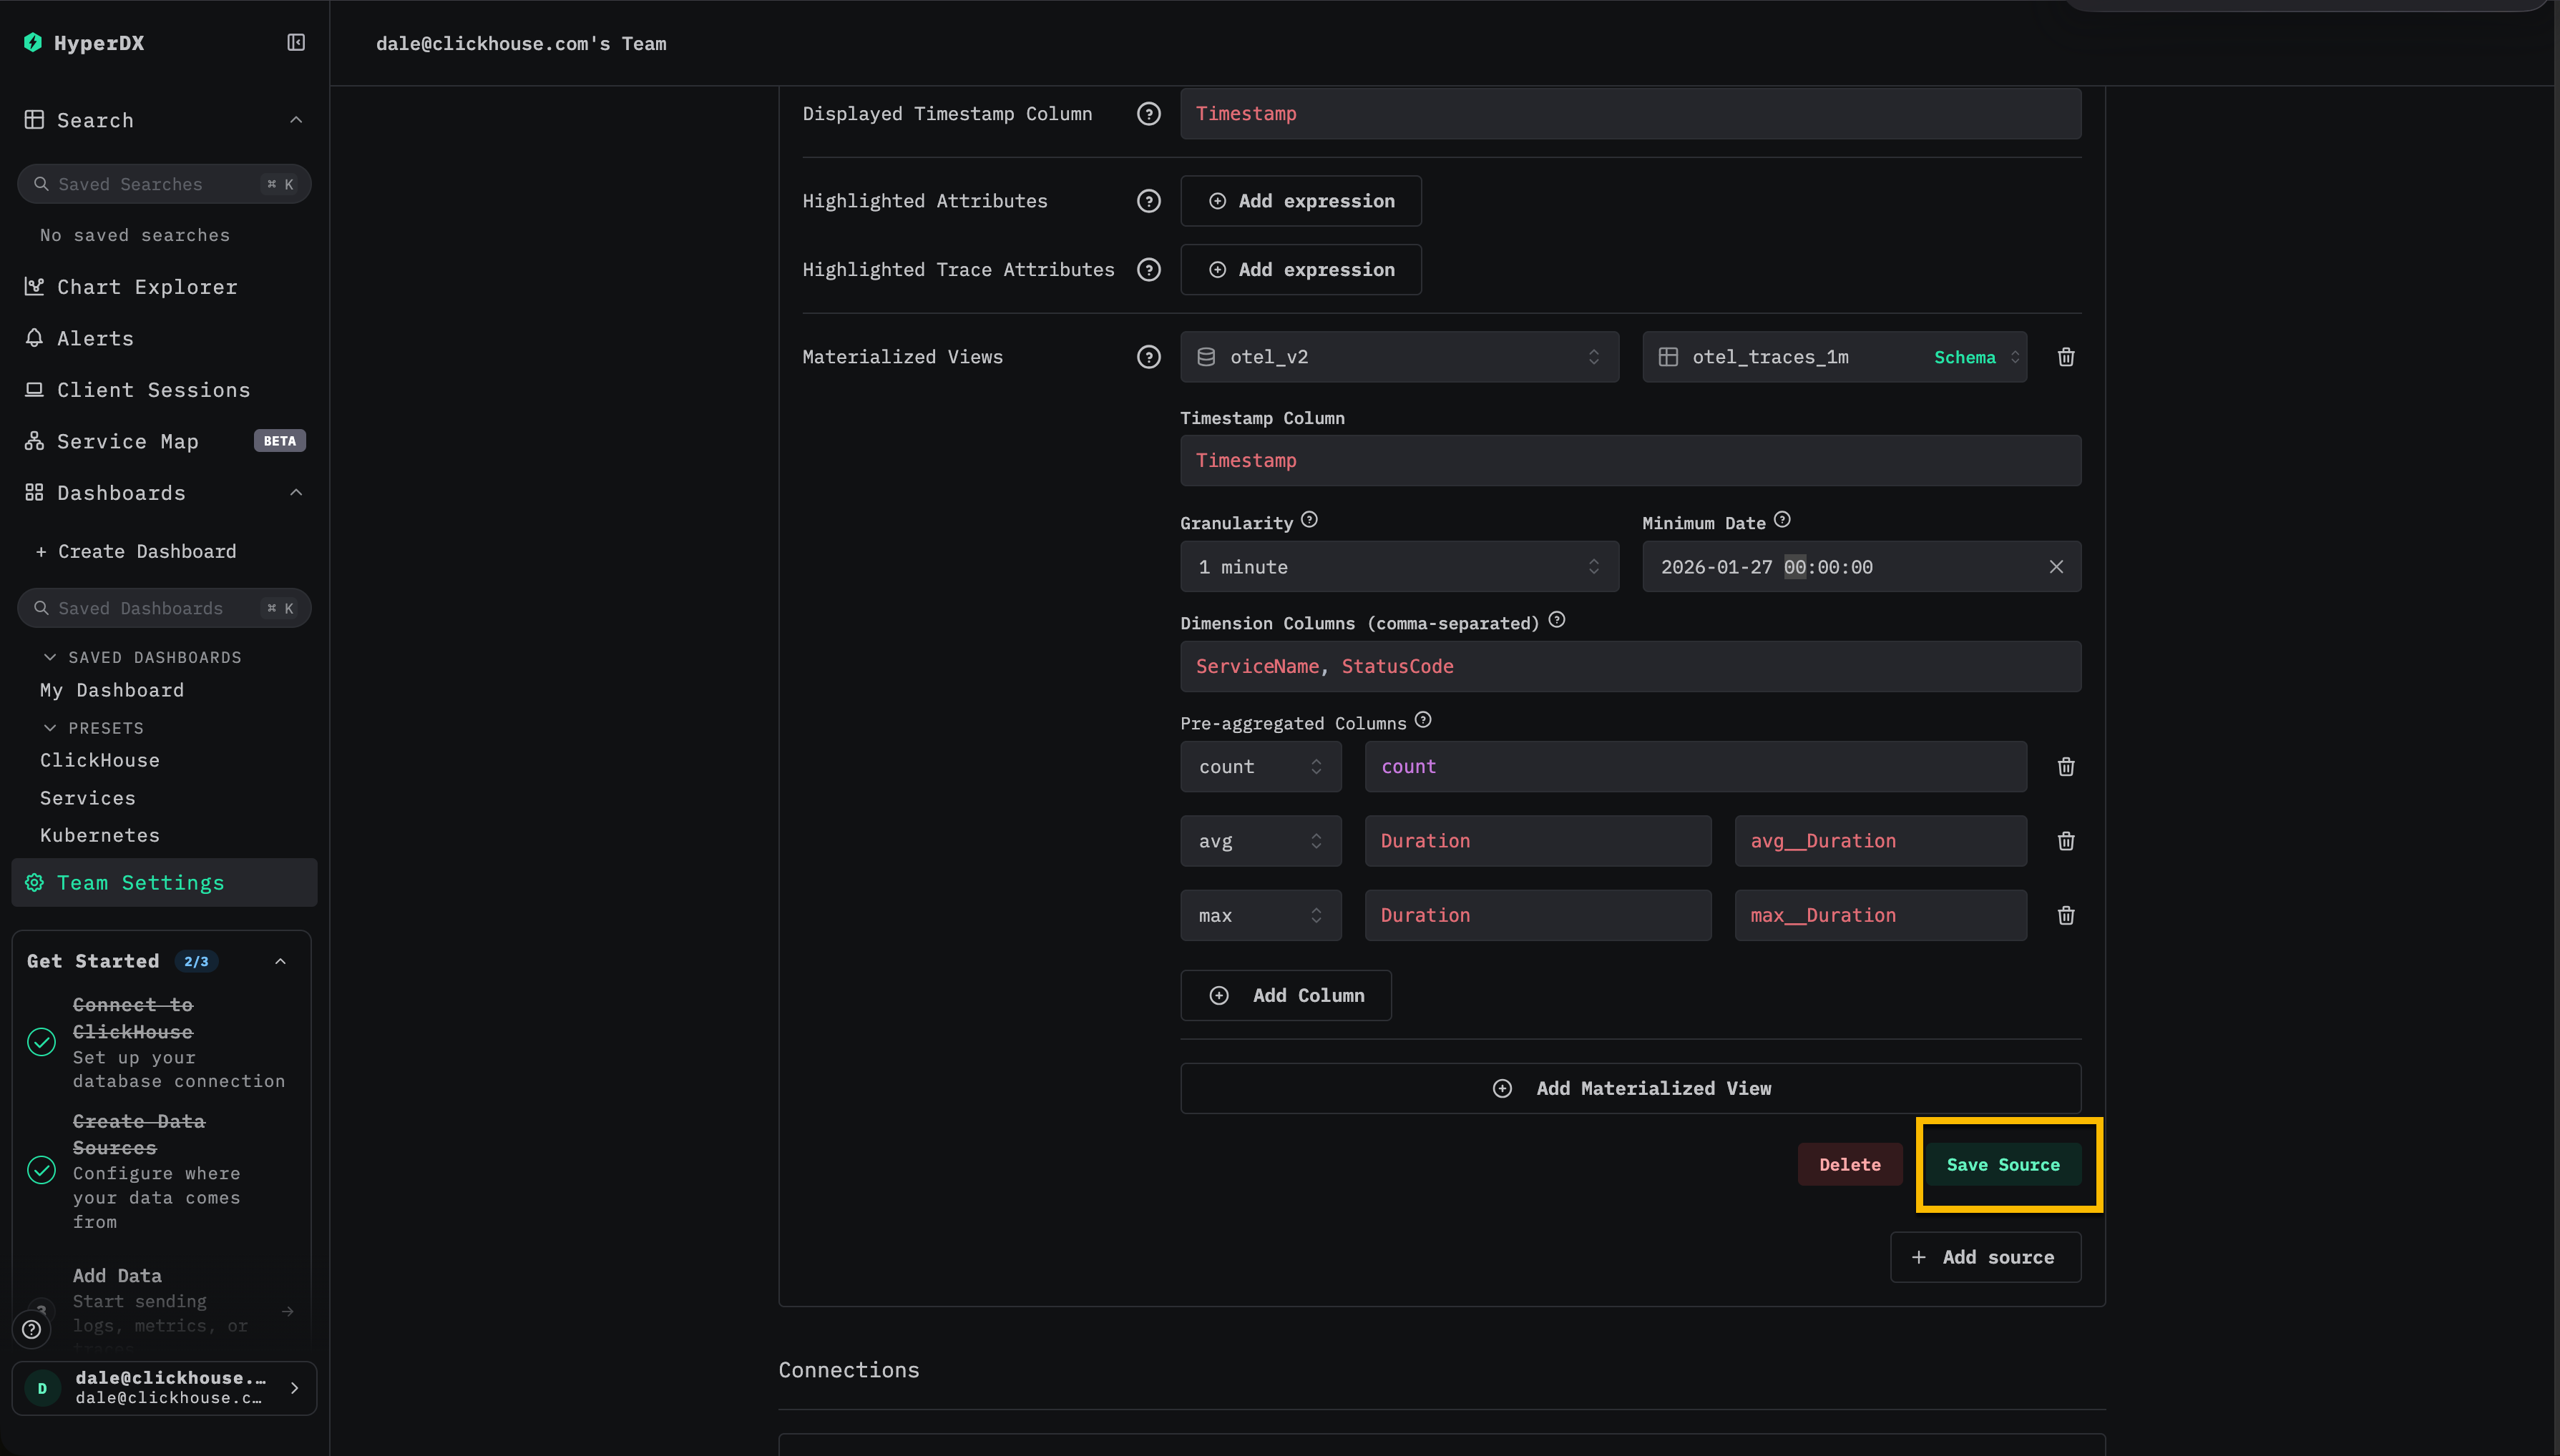Open the Chart Explorer page
The image size is (2560, 1456).
147,287
